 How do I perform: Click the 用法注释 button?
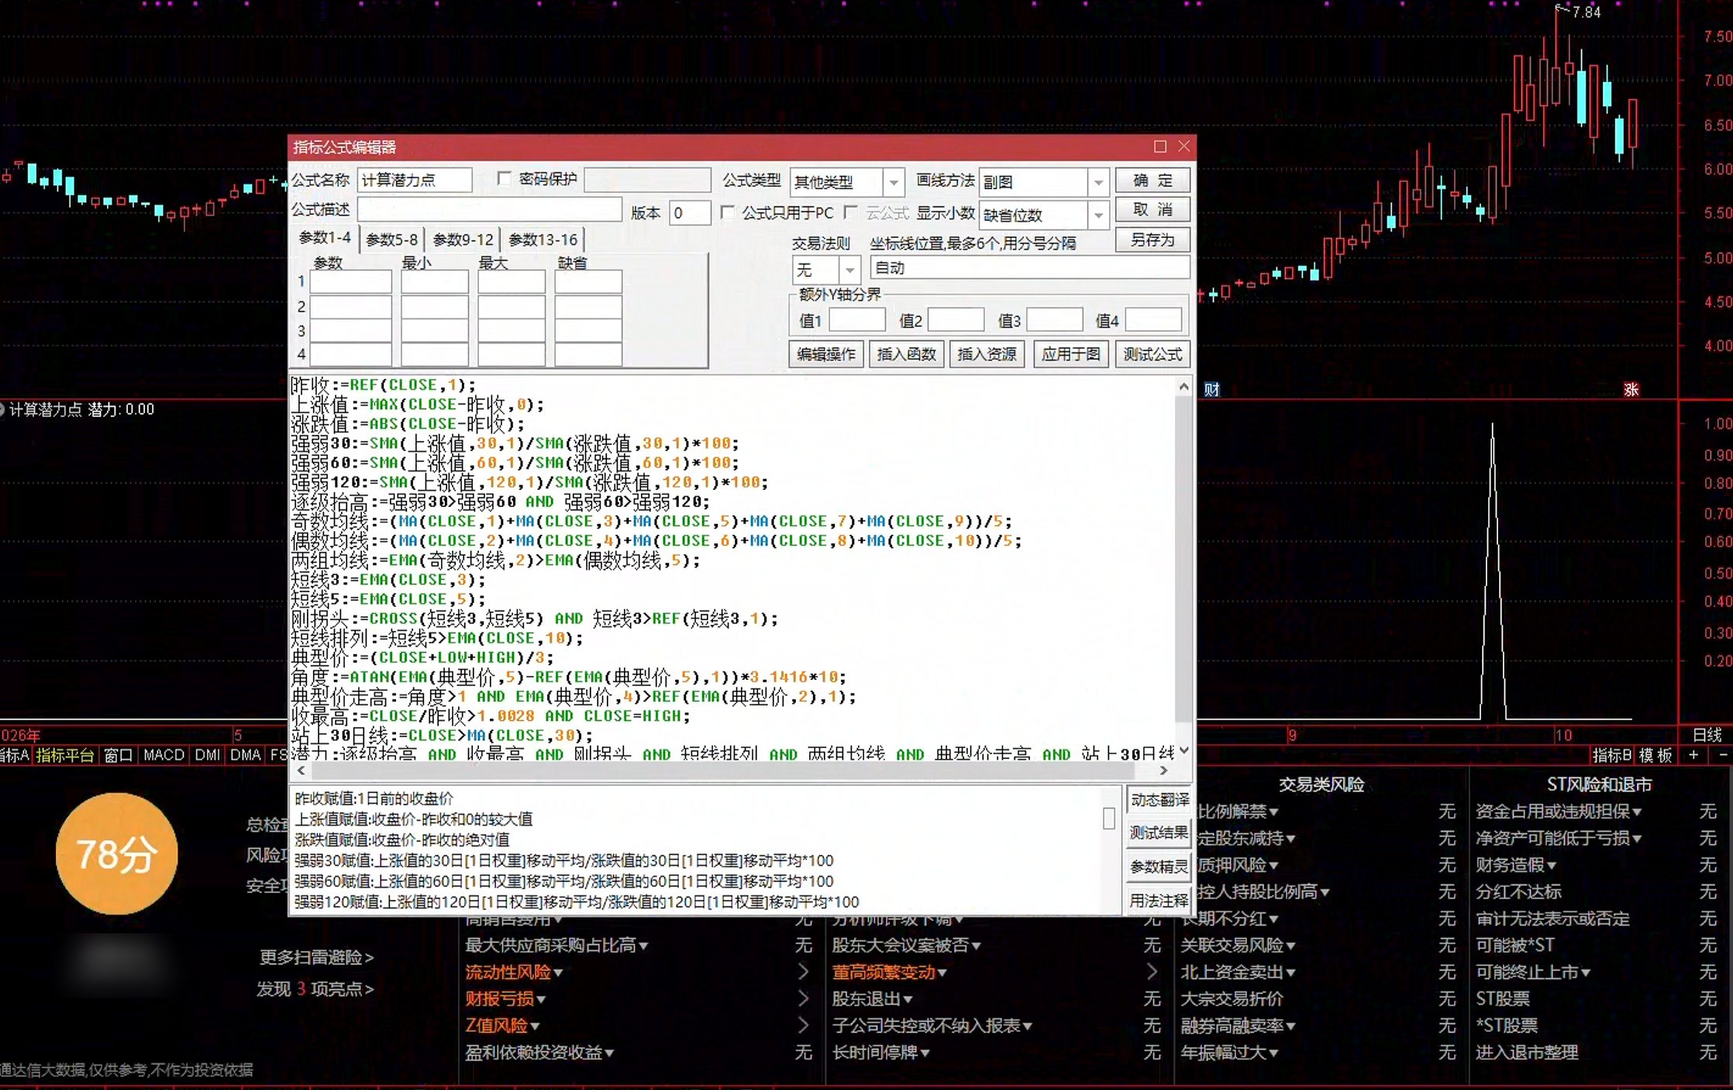(1158, 901)
